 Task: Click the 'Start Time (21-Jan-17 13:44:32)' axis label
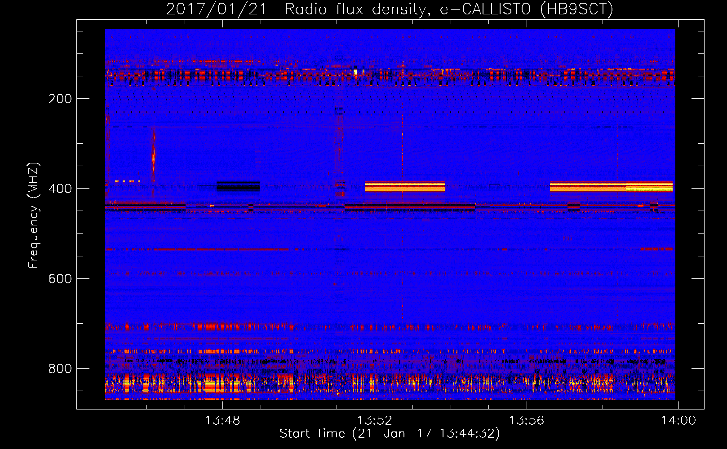pyautogui.click(x=390, y=434)
